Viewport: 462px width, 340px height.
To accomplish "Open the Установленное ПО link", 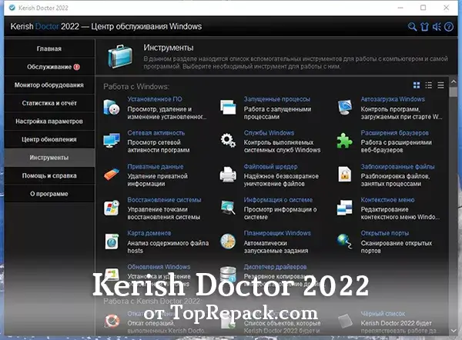I will pos(155,99).
